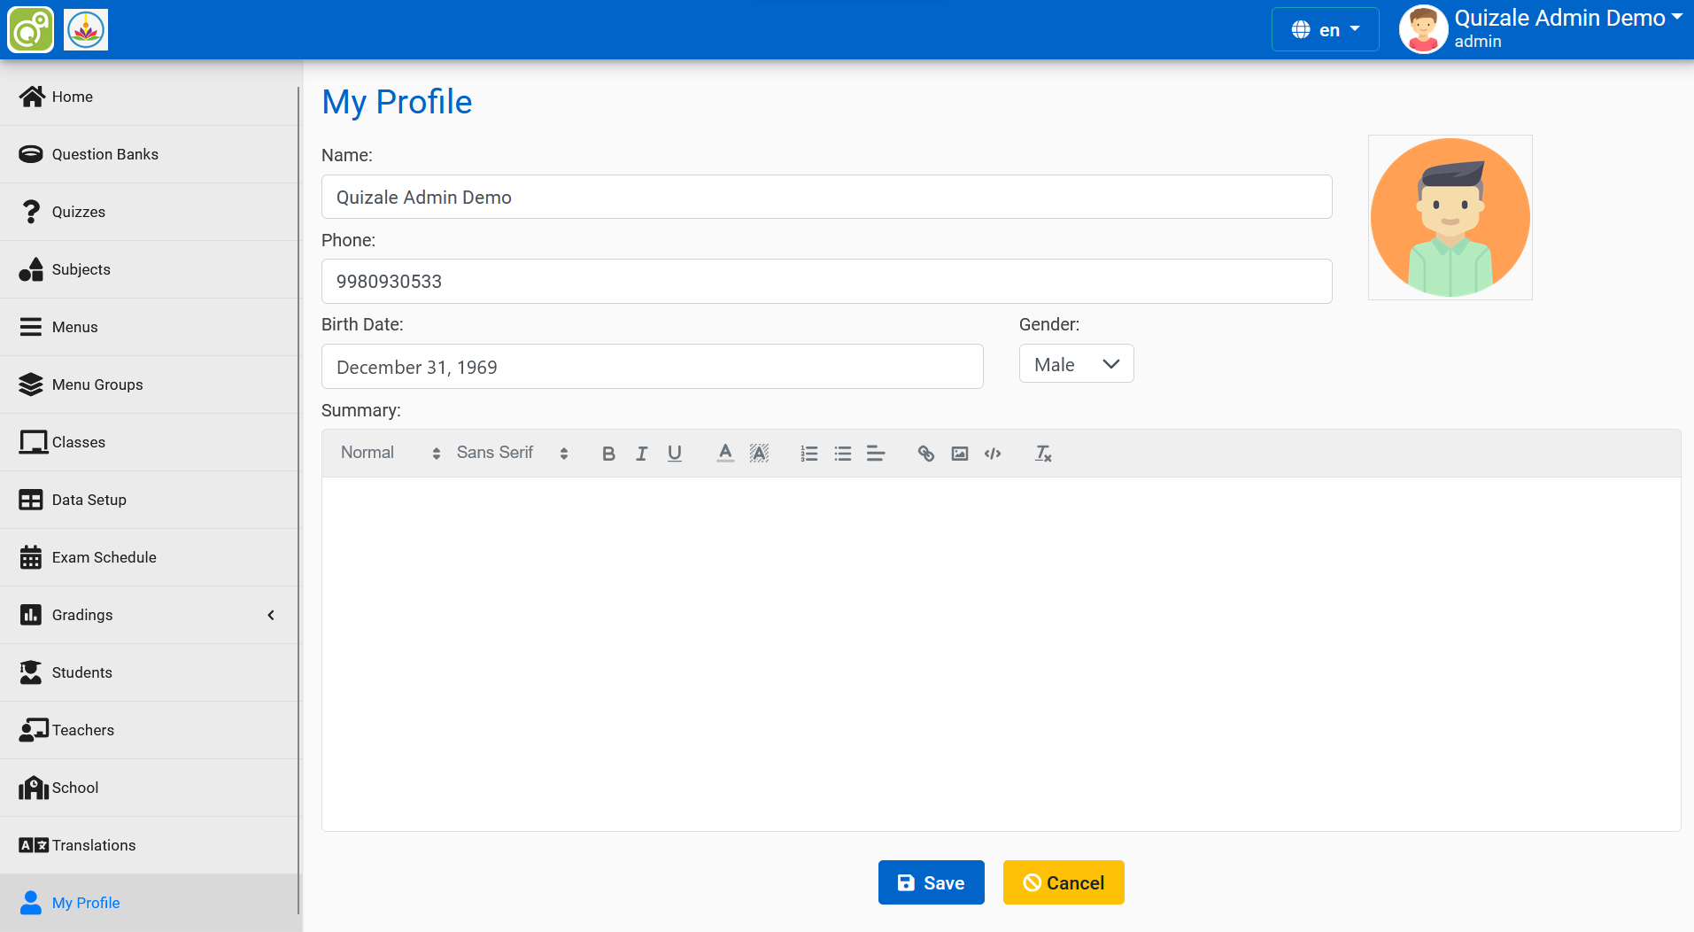Open the text background color picker
This screenshot has width=1694, height=932.
click(759, 454)
